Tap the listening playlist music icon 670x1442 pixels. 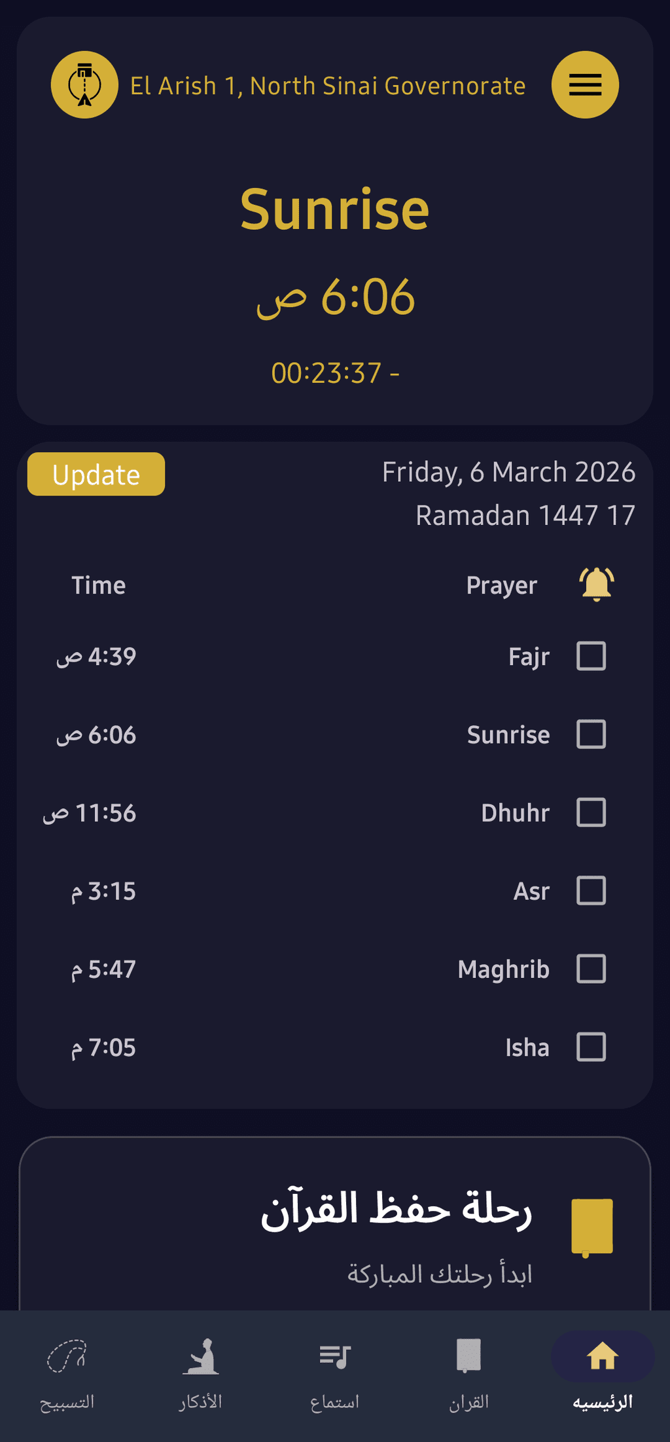pyautogui.click(x=335, y=1356)
